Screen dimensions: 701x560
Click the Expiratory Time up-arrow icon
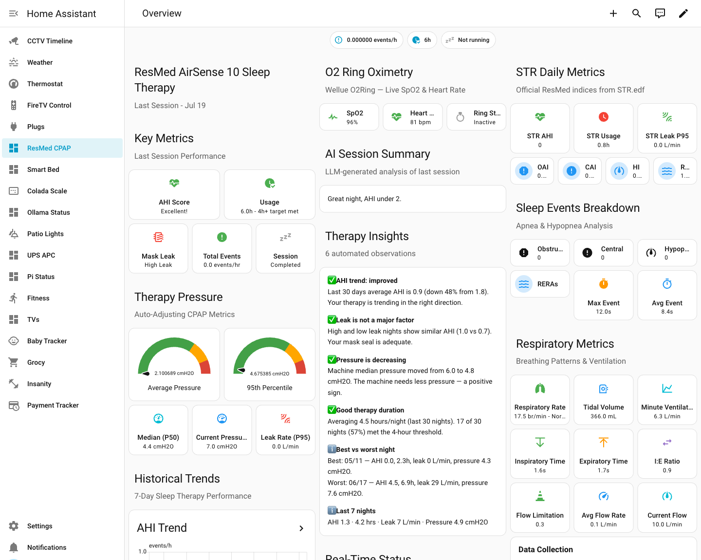[x=604, y=442]
